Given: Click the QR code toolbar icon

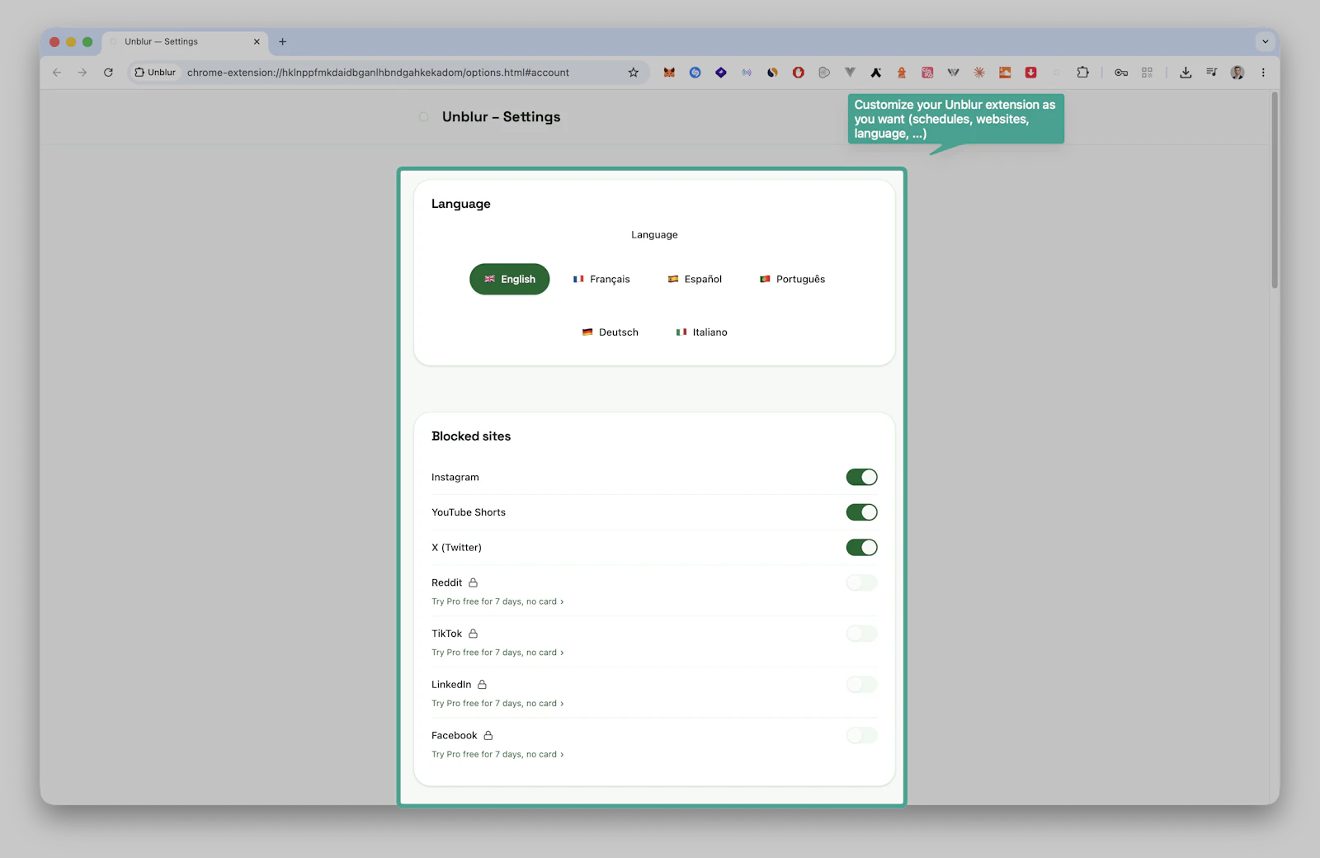Looking at the screenshot, I should click(x=1147, y=73).
